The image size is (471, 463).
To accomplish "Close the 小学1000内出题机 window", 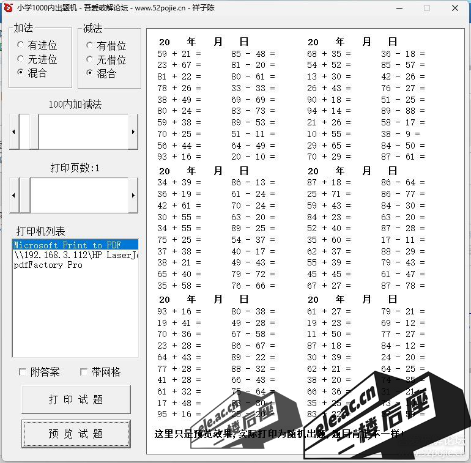I will (455, 8).
